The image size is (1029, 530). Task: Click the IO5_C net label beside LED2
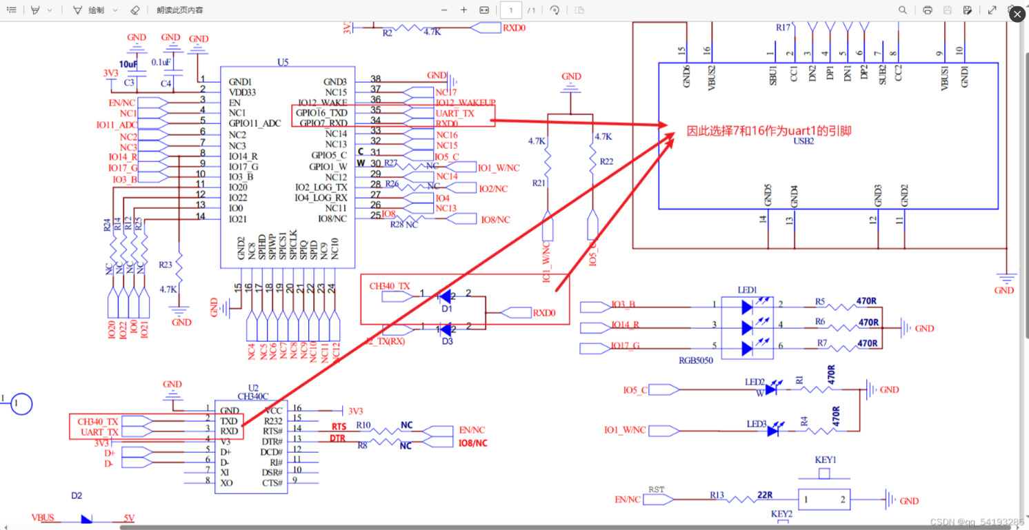click(x=635, y=390)
